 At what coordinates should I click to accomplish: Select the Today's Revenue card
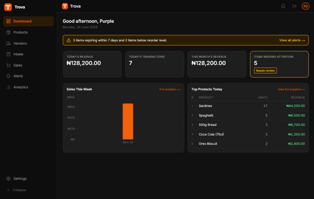[x=92, y=64]
